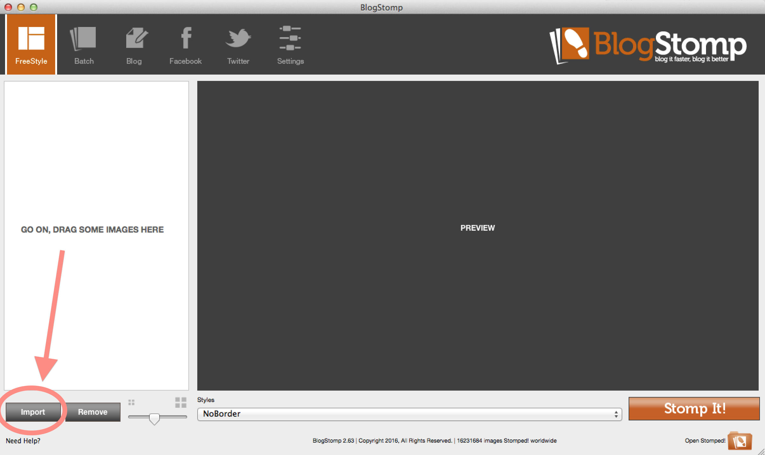
Task: Click the image drop zone panel
Action: point(96,235)
